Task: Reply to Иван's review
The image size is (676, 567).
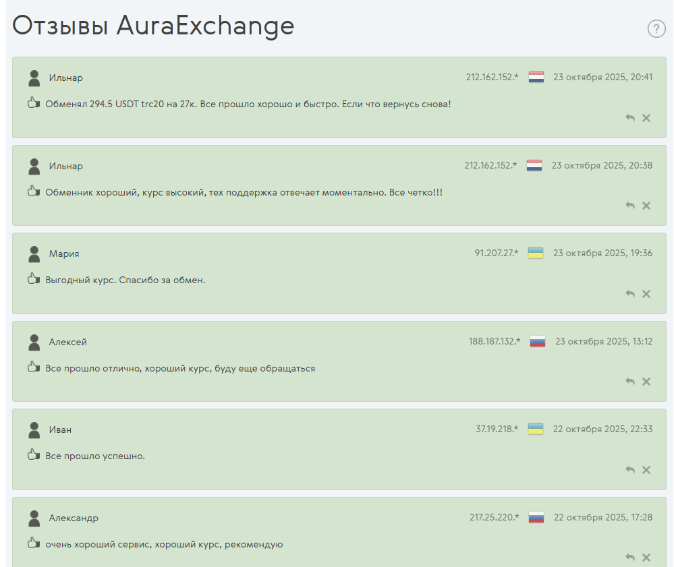Action: click(630, 470)
